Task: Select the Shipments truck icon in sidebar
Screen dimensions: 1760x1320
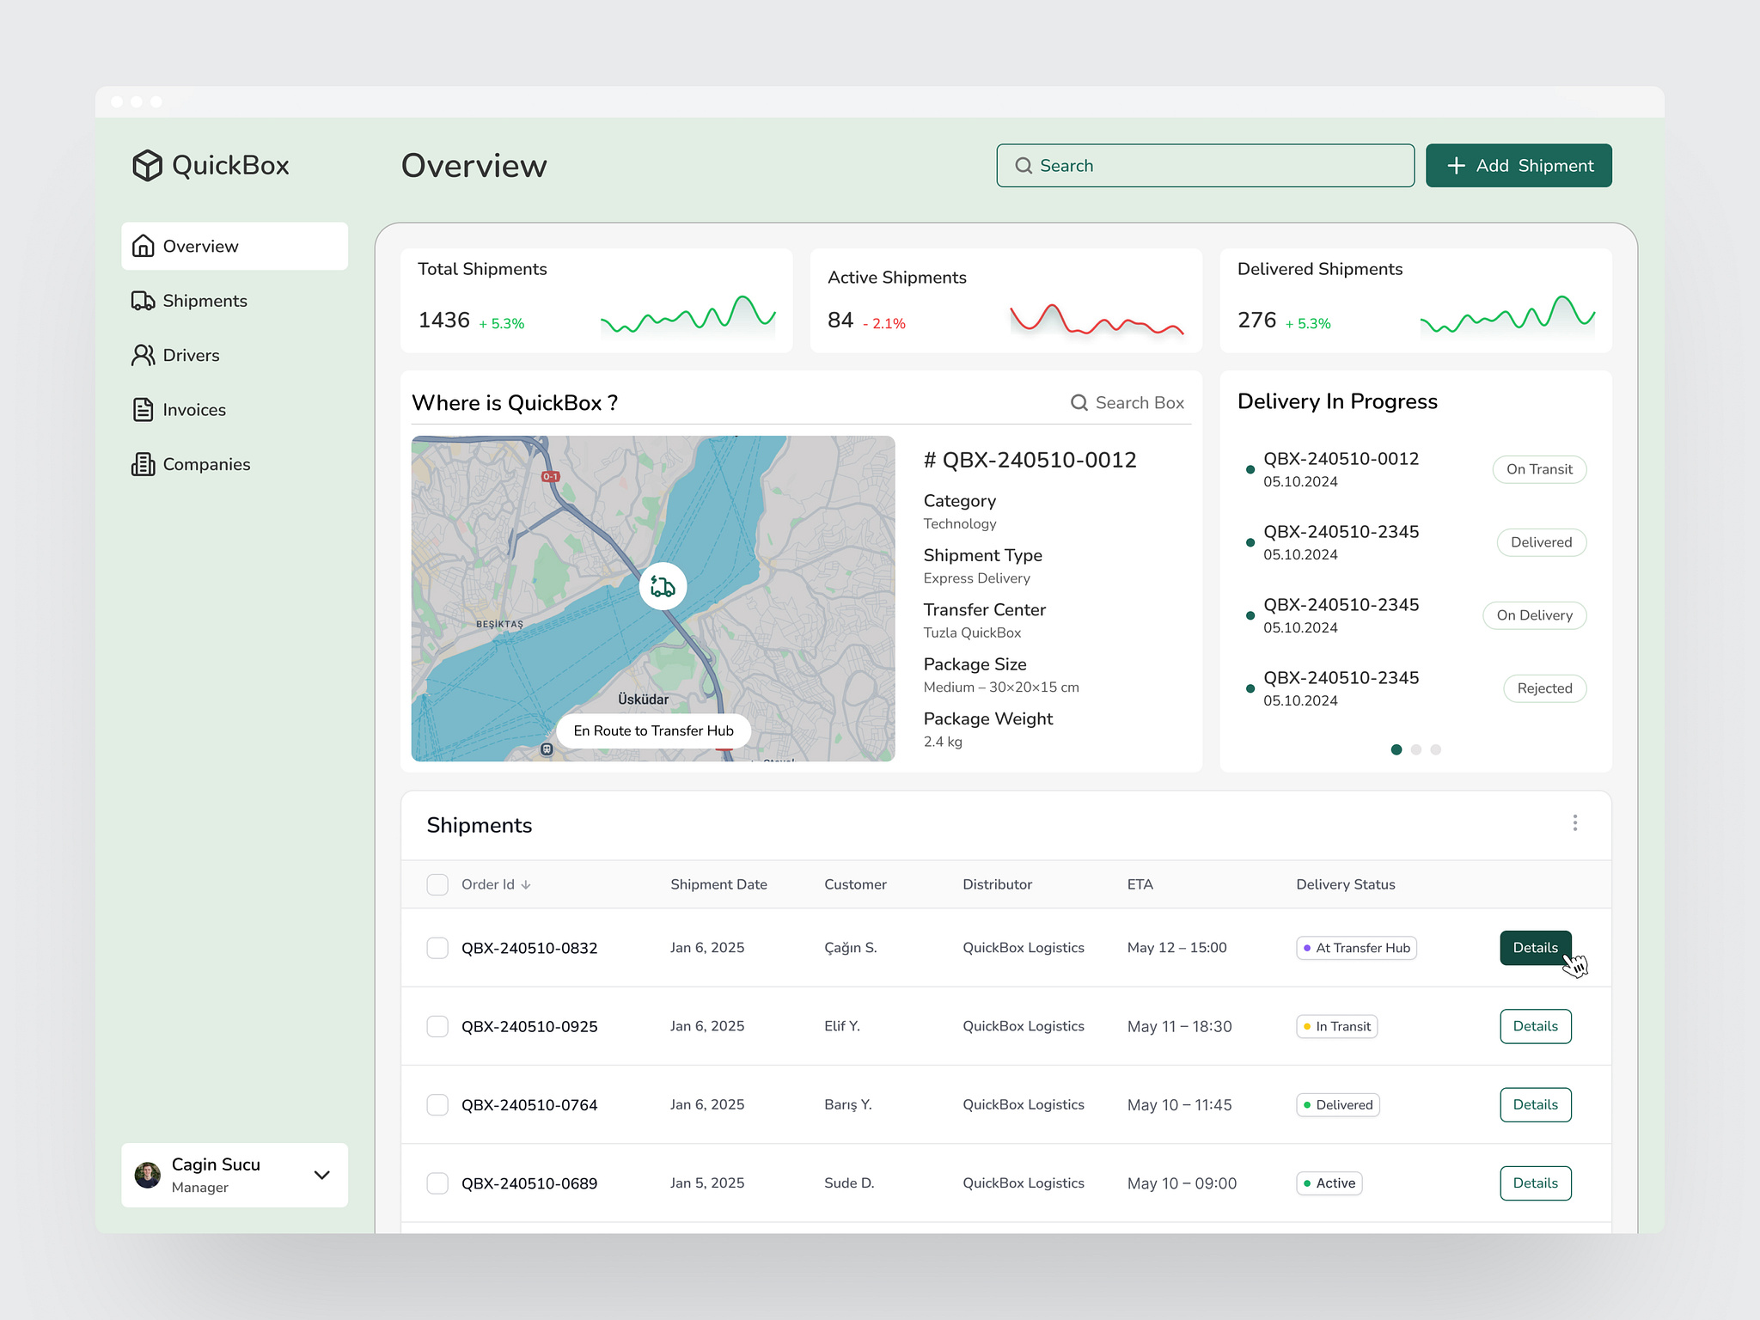Action: coord(143,300)
